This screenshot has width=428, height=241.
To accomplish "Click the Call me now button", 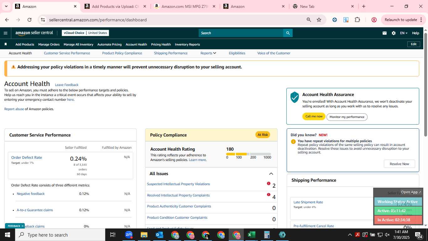I will 314,116.
